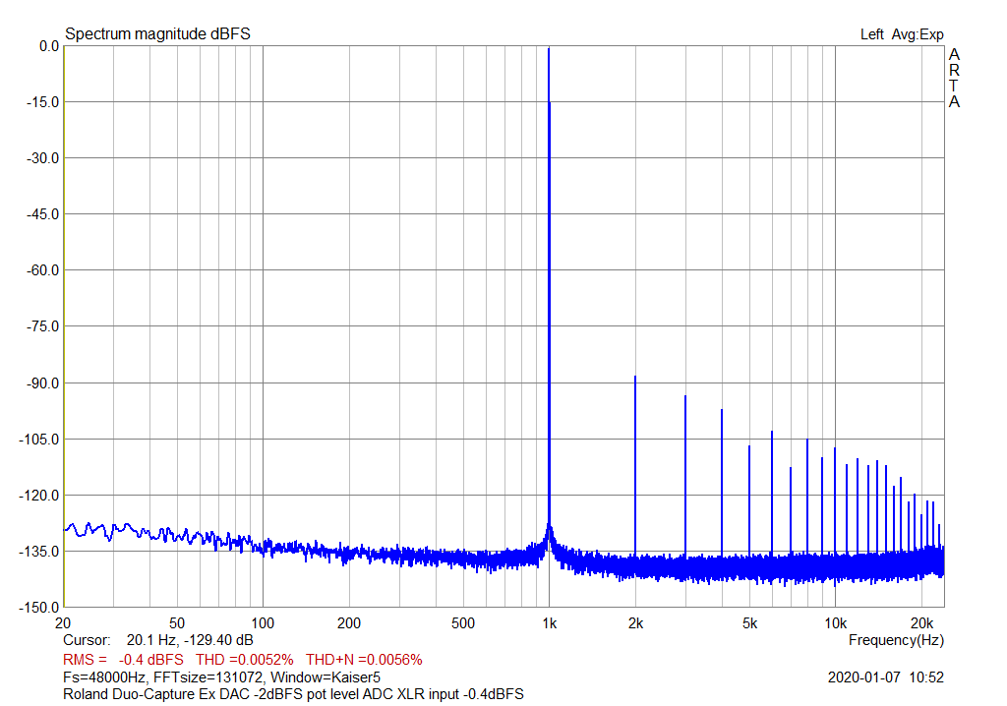Click the 'RMS = -0.4 dBFS' value
This screenshot has height=706, width=1007.
[123, 660]
